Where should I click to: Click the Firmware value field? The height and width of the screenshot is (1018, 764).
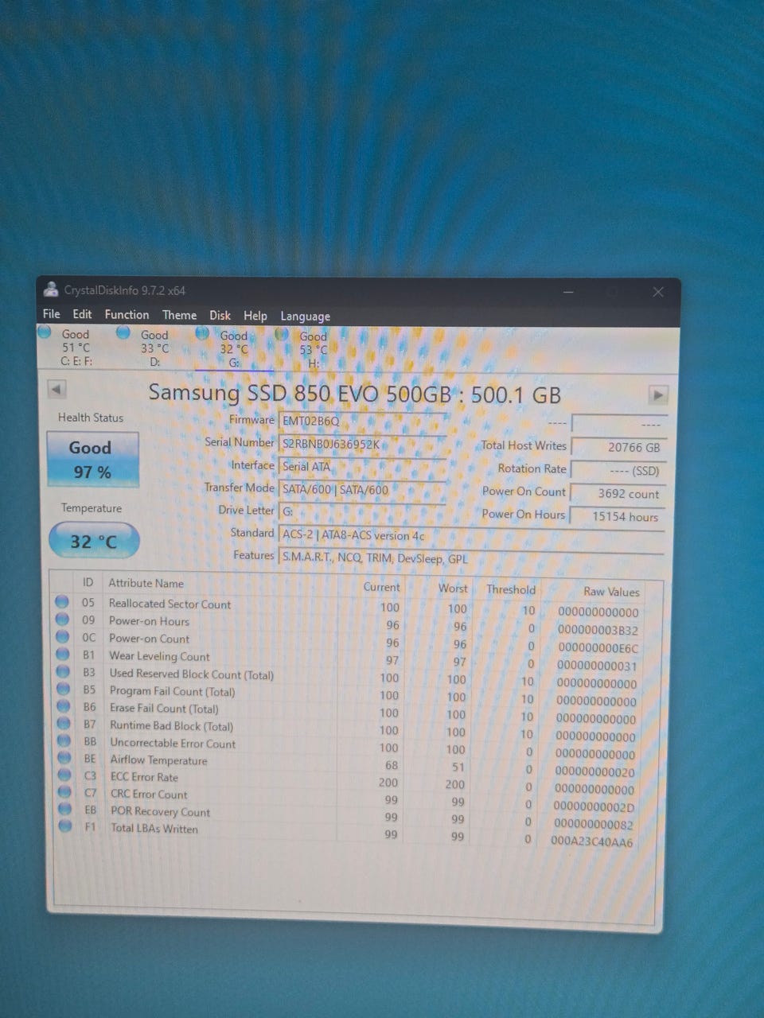pyautogui.click(x=362, y=421)
